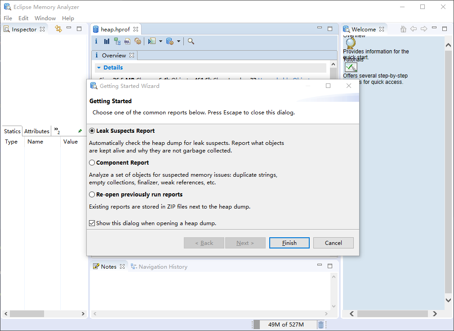The image size is (454, 331).
Task: Show hidden Inspector tabs with the chevron
Action: point(57,130)
